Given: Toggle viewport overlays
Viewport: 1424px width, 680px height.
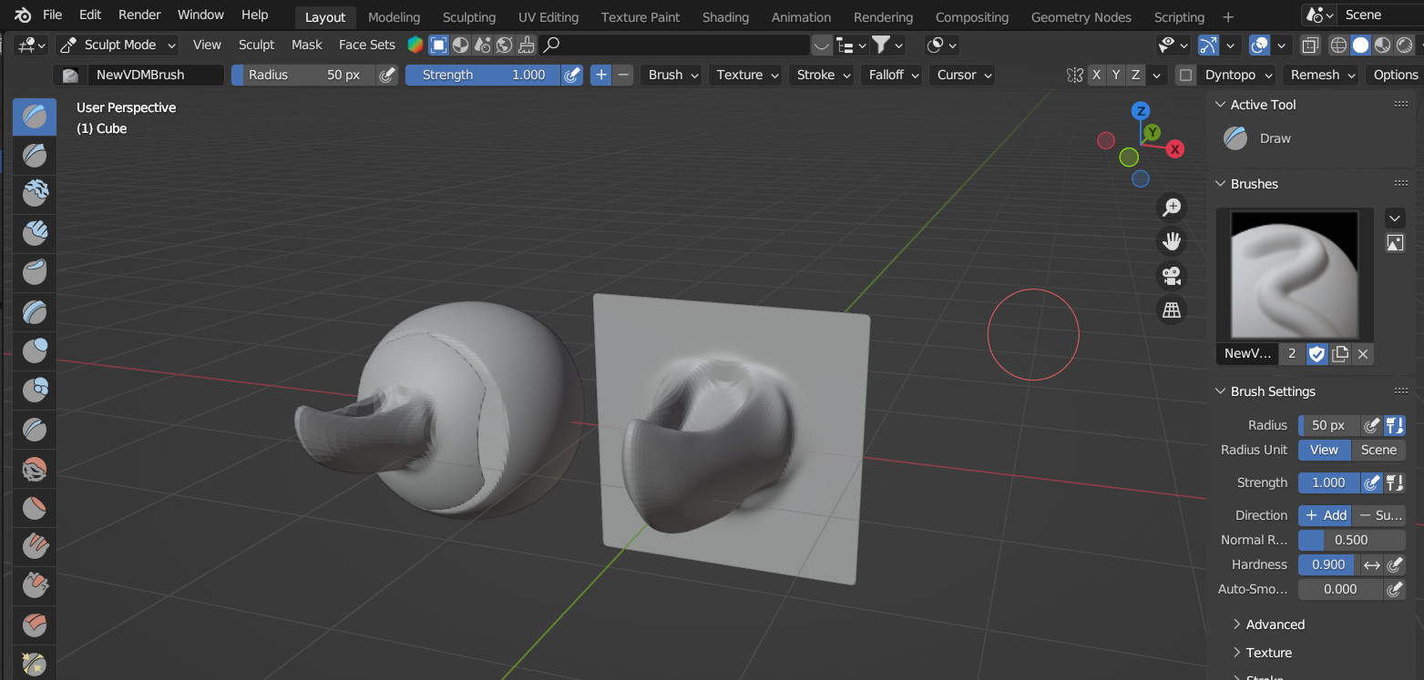Looking at the screenshot, I should (x=1260, y=45).
